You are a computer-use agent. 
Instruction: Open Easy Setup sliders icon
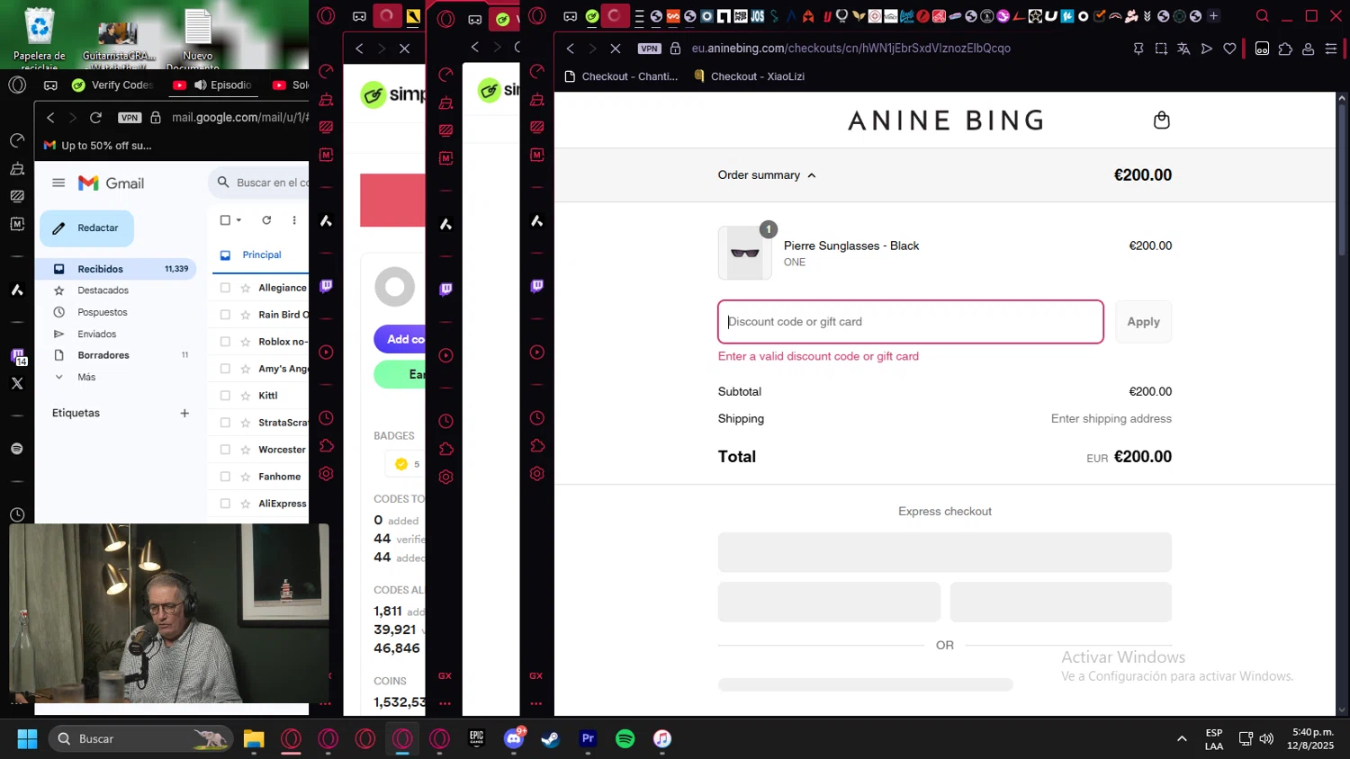coord(1331,49)
